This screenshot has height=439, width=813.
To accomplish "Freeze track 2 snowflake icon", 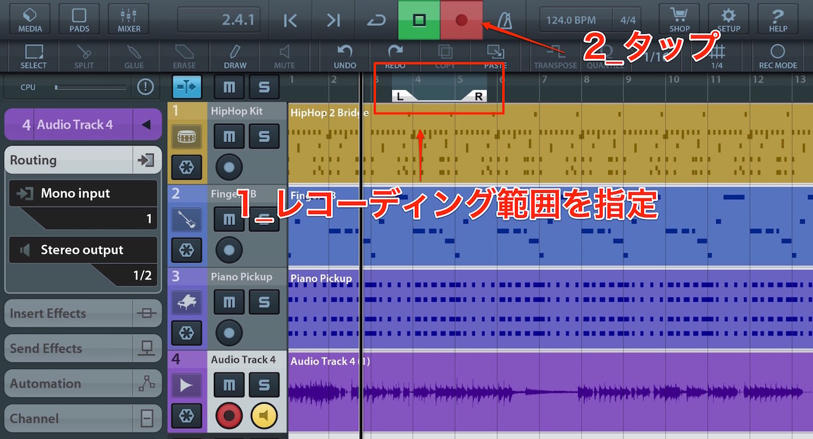I will point(186,251).
